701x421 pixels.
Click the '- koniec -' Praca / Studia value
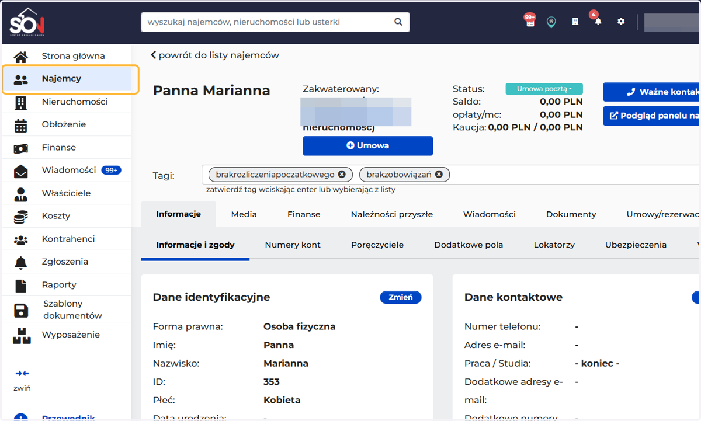(x=597, y=363)
